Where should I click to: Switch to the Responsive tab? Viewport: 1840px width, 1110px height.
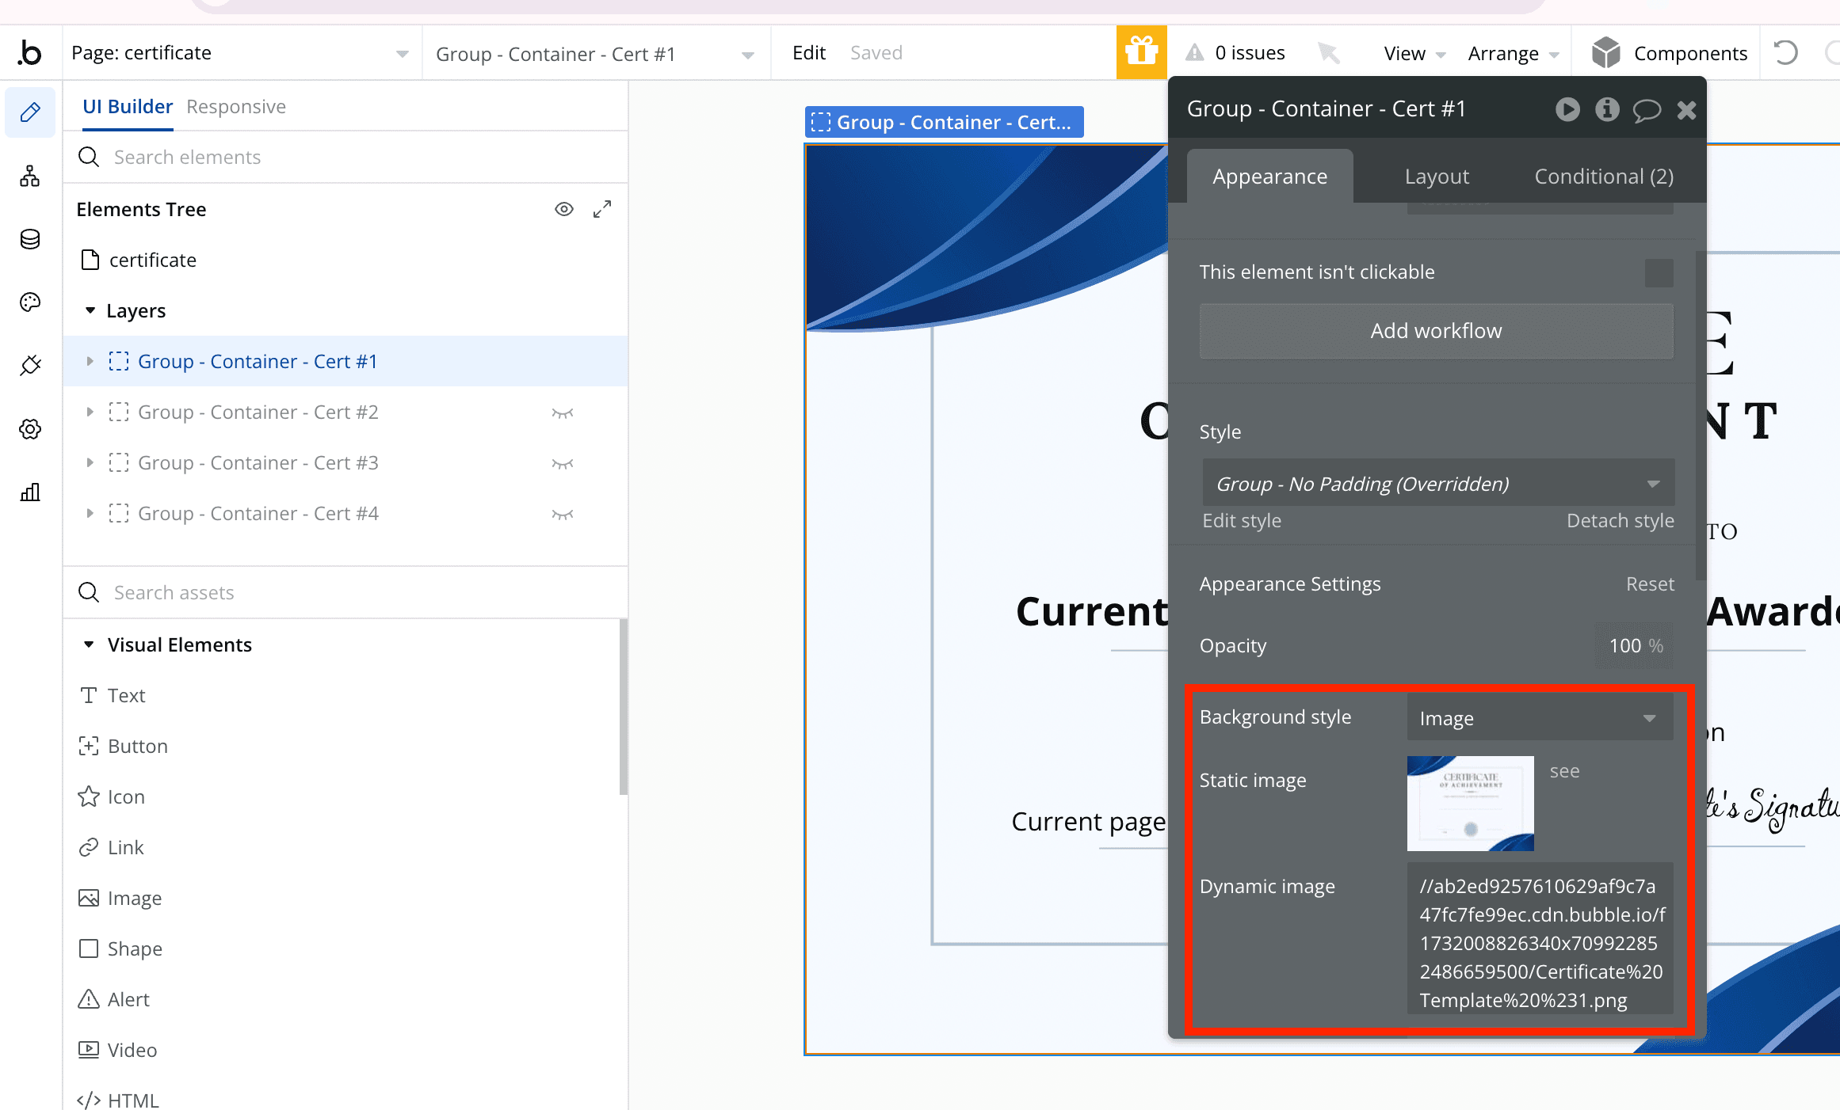coord(236,107)
